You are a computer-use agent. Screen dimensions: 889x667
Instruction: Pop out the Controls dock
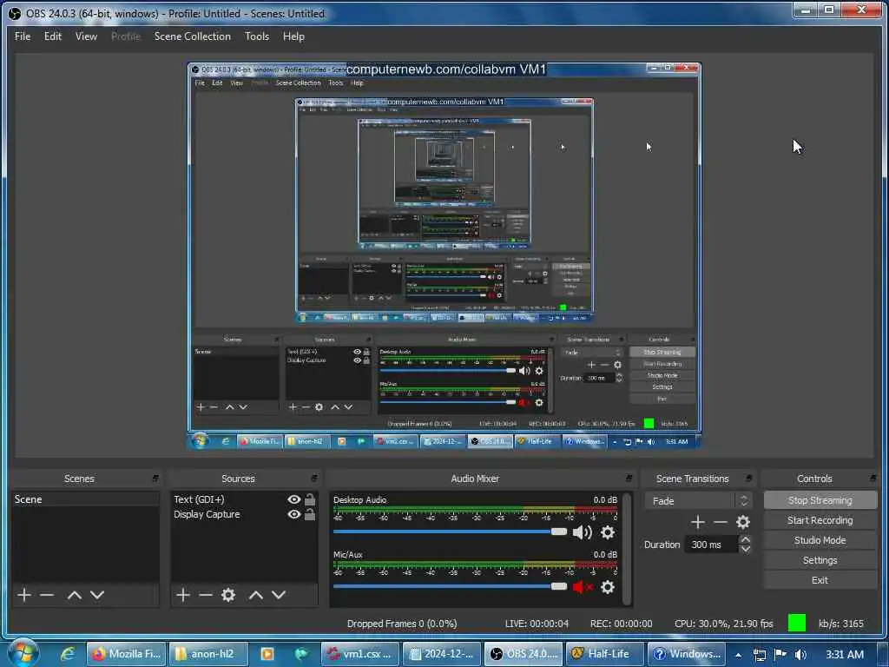(873, 479)
